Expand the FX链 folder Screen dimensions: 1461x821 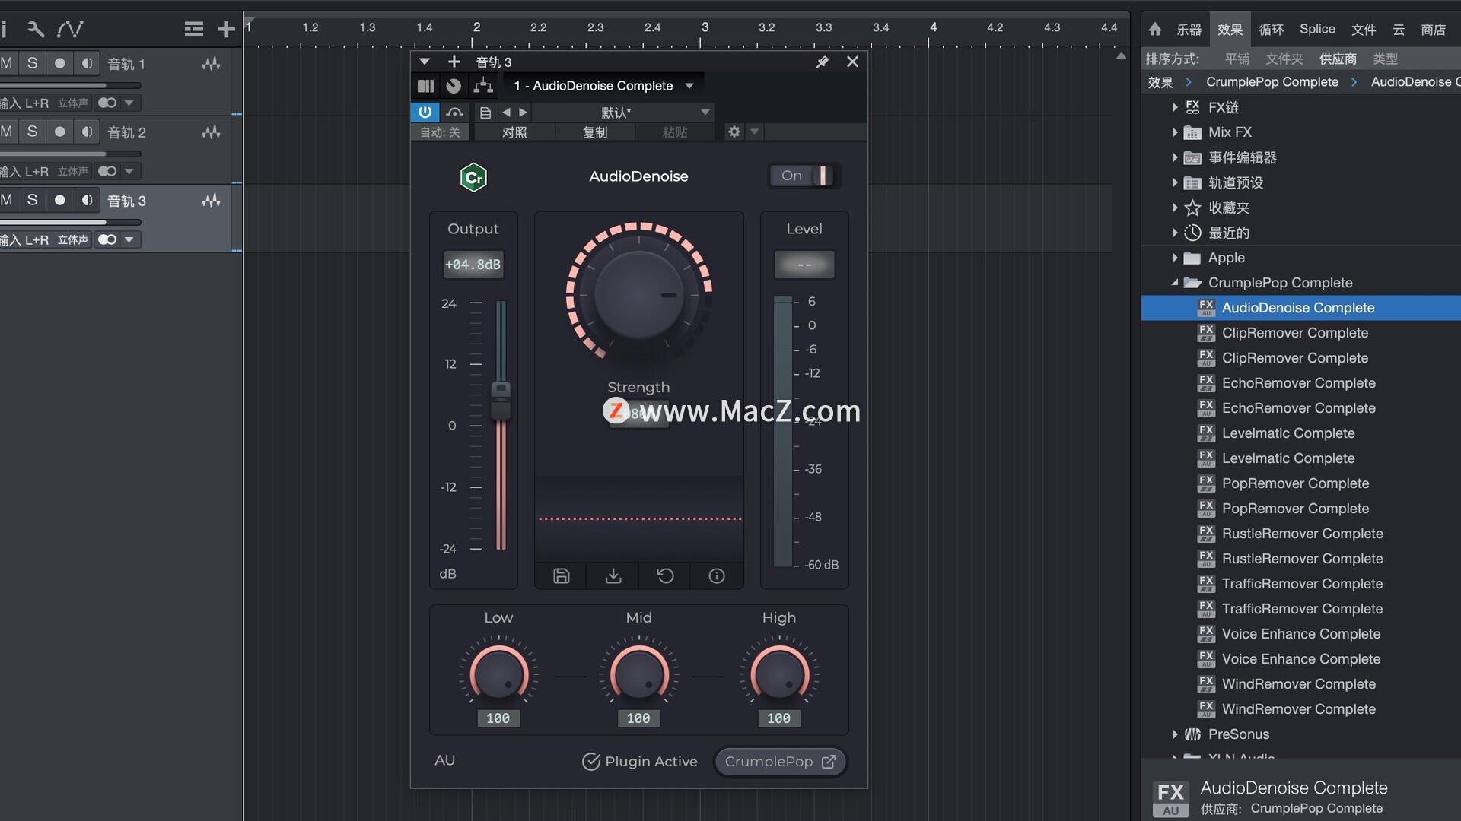point(1175,107)
